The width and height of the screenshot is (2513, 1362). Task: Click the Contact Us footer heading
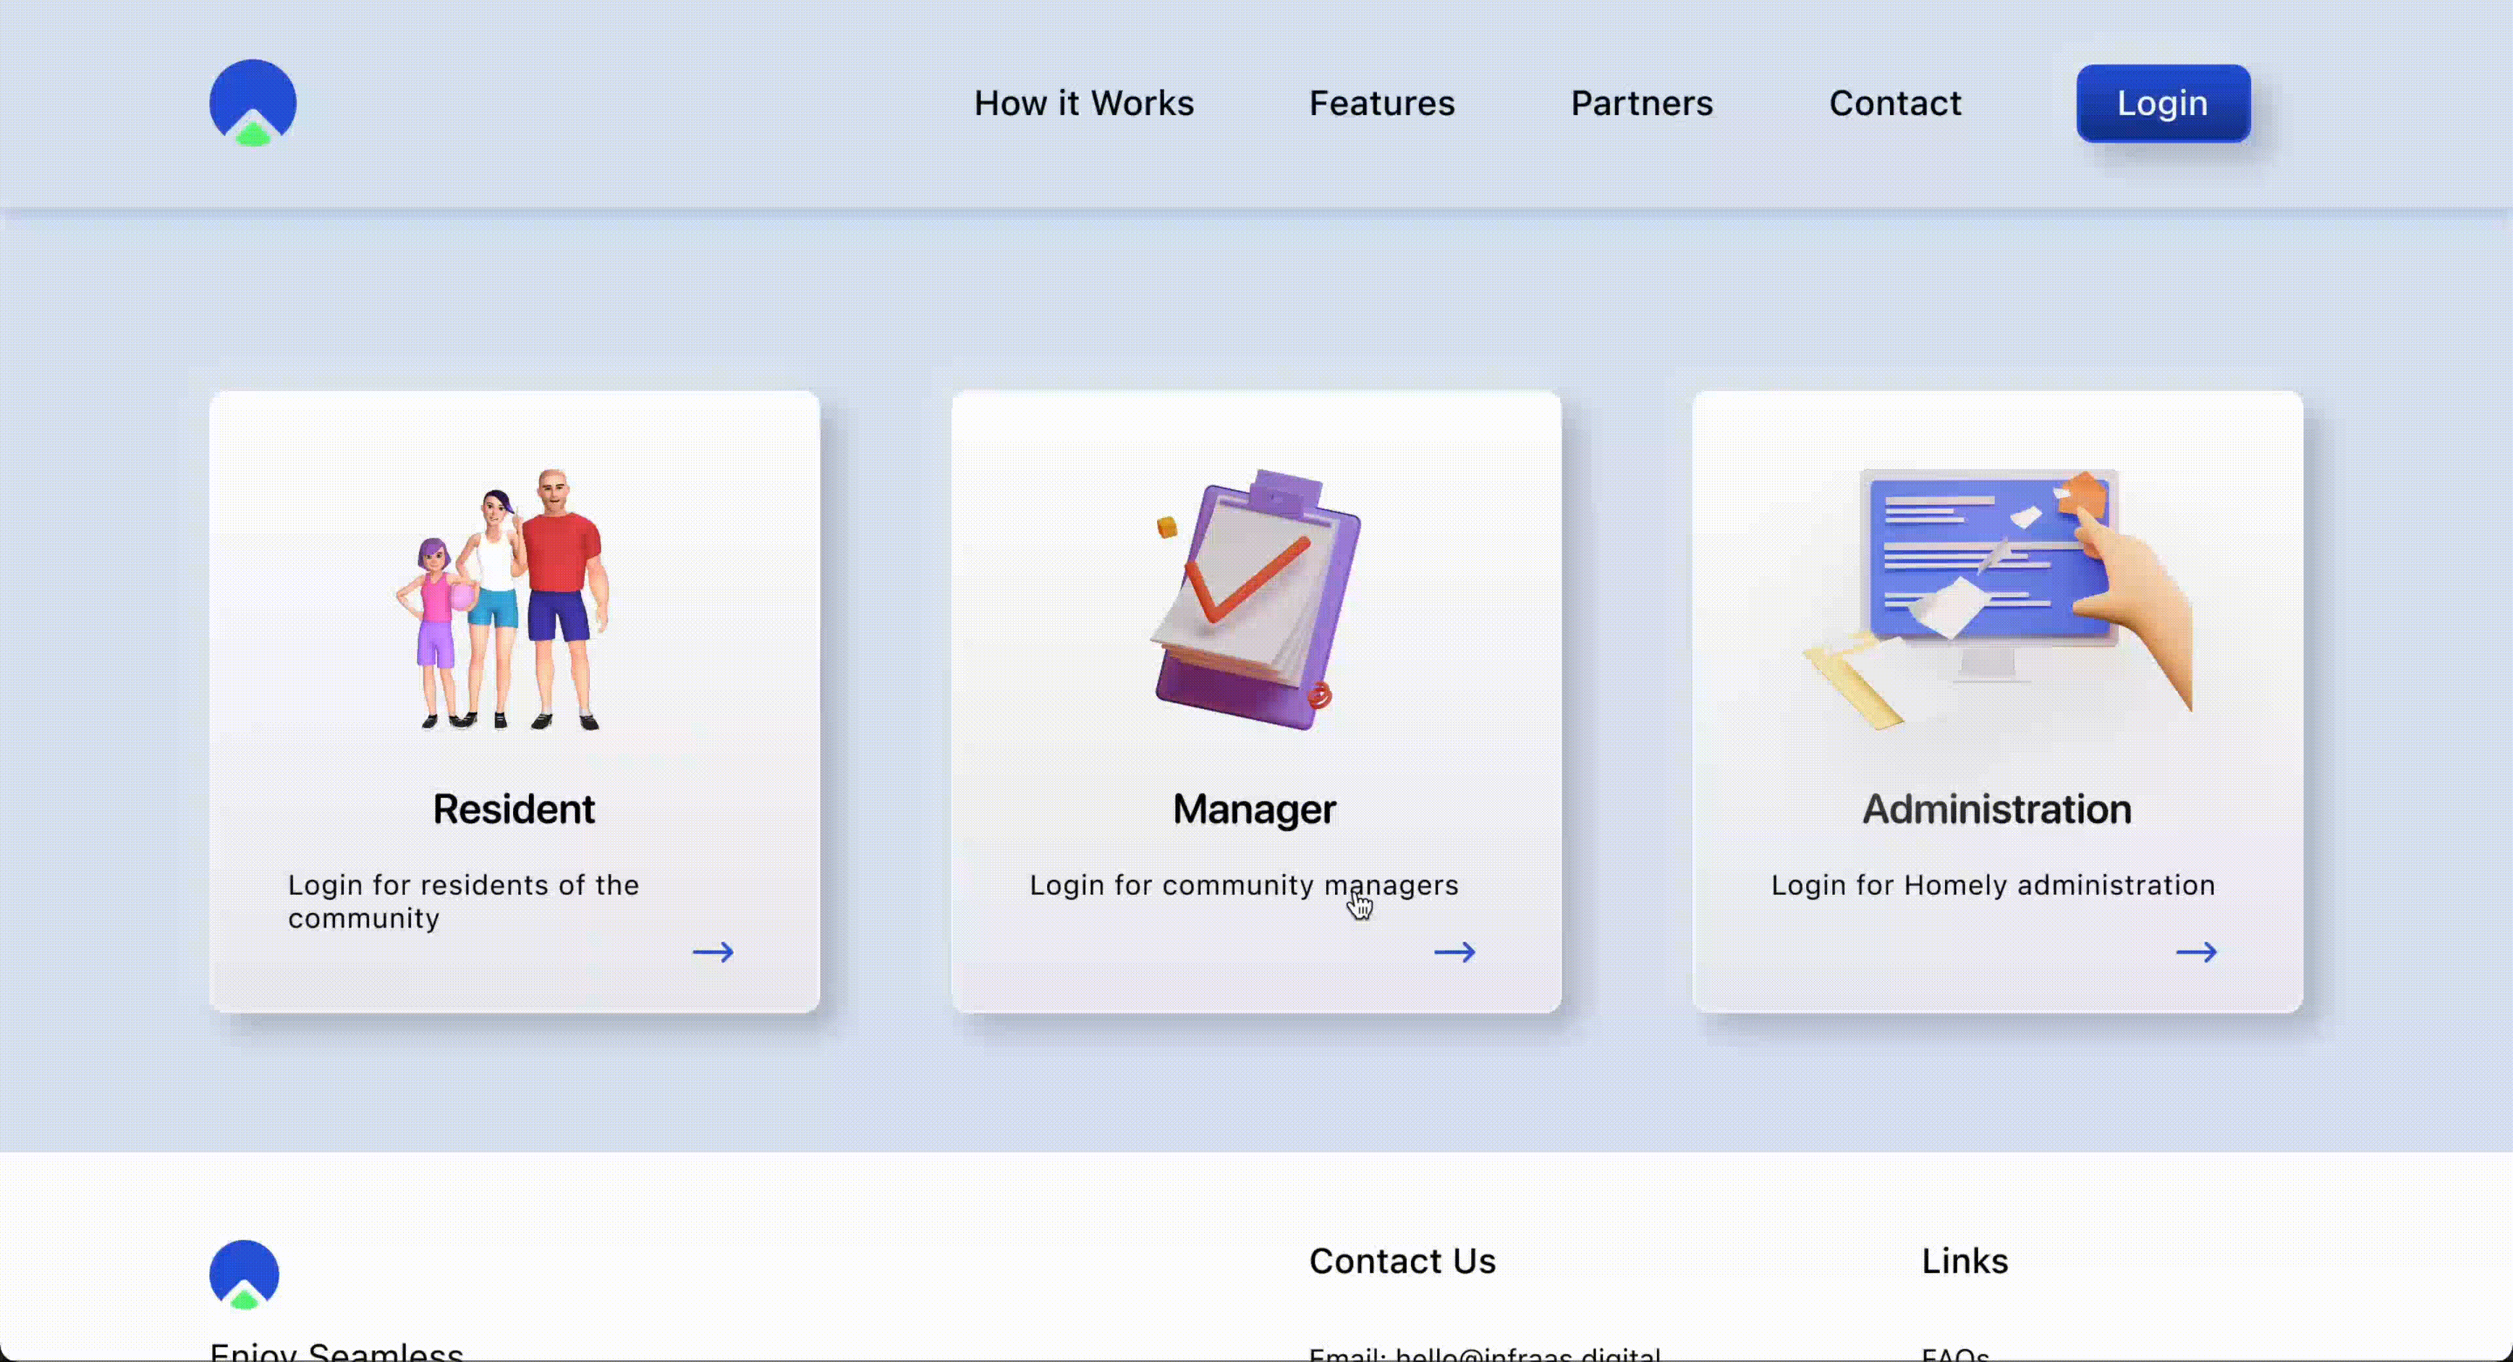click(x=1402, y=1261)
